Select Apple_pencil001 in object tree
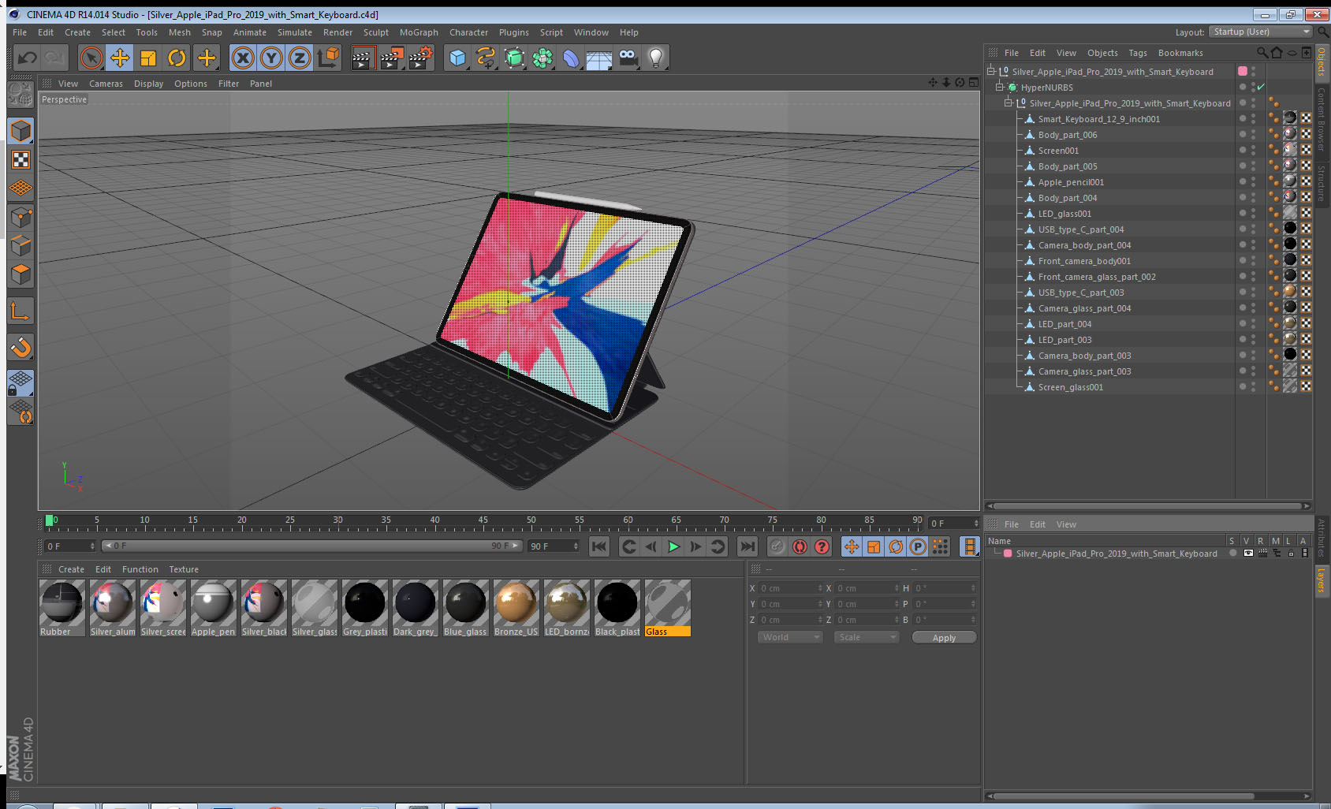 point(1071,182)
